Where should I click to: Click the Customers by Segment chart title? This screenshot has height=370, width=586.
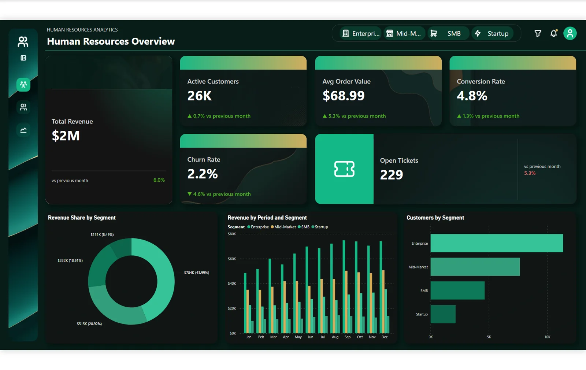(x=435, y=218)
